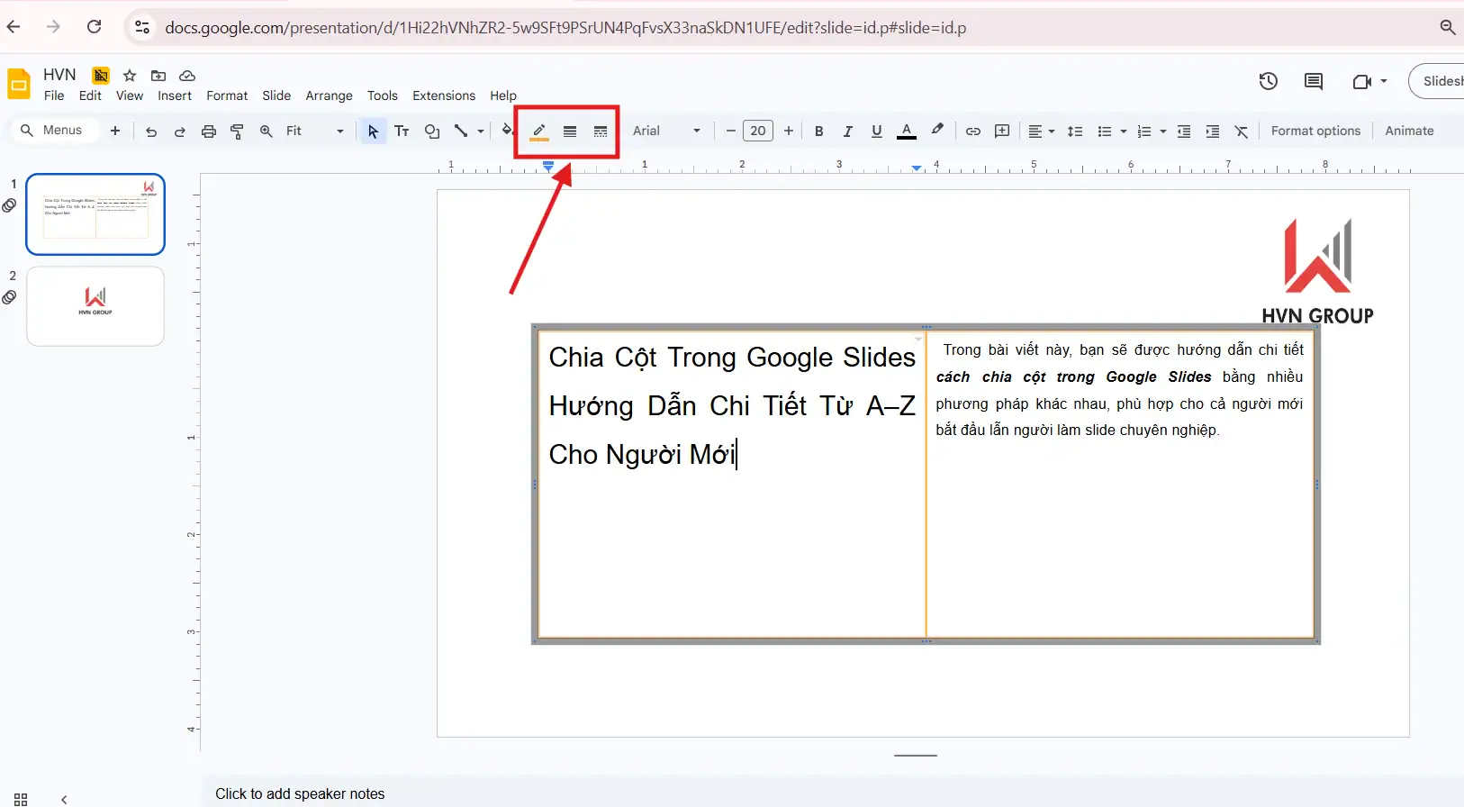Open the Extensions menu
Screen dimensions: 1464x807
click(444, 95)
